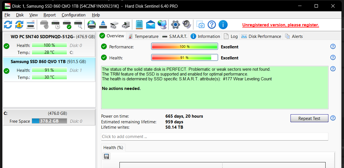This screenshot has height=168, width=344.
Task: Open the Configuration menu
Action: coord(74,15)
